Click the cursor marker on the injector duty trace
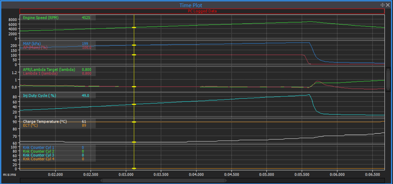Image resolution: width=393 pixels, height=184 pixels. pyautogui.click(x=134, y=104)
